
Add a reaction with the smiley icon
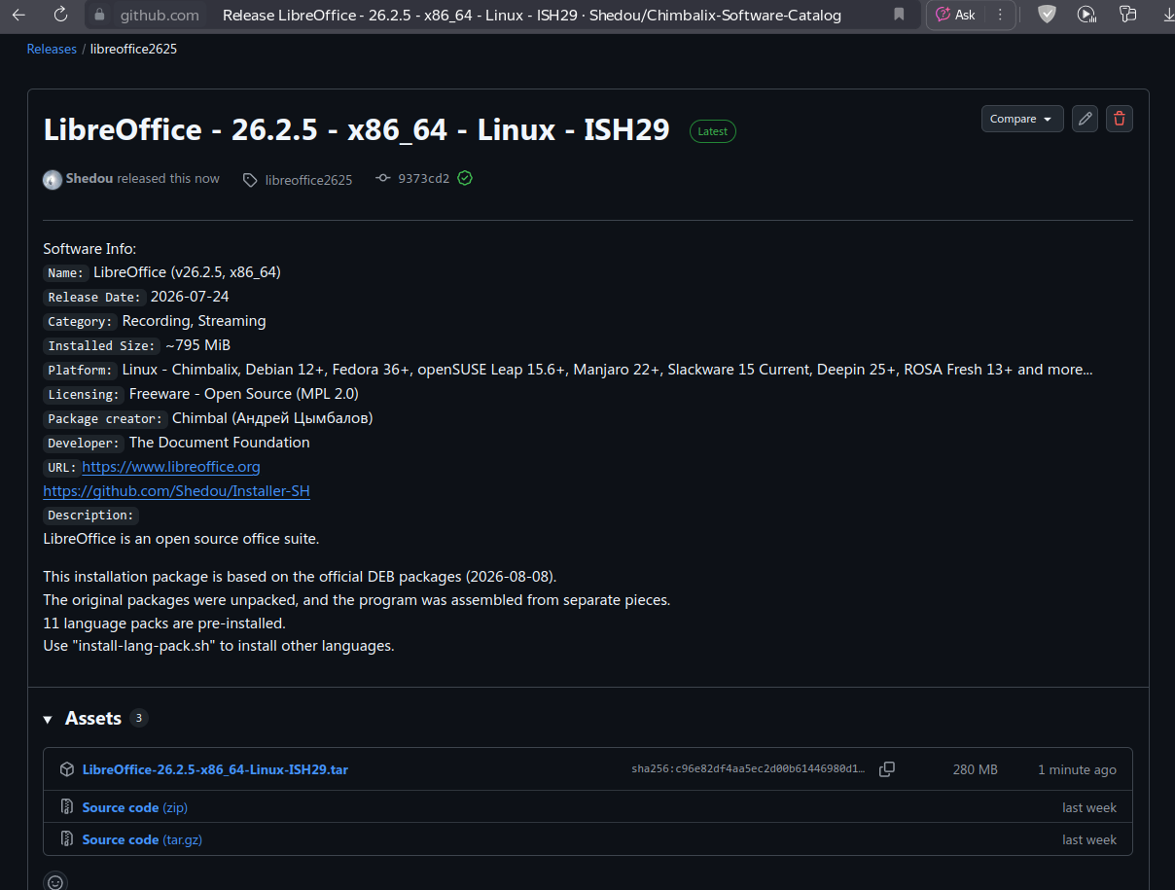[x=55, y=881]
